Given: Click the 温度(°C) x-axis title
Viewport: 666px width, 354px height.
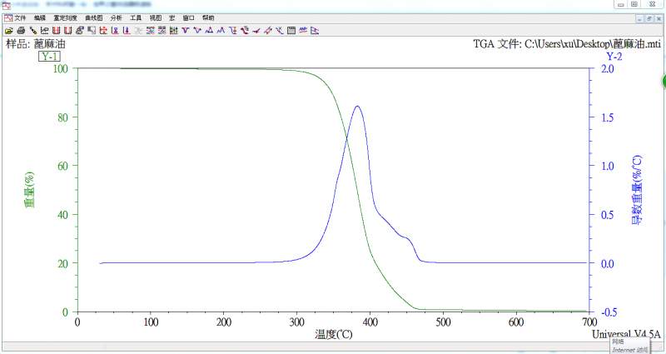Looking at the screenshot, I should tap(334, 335).
